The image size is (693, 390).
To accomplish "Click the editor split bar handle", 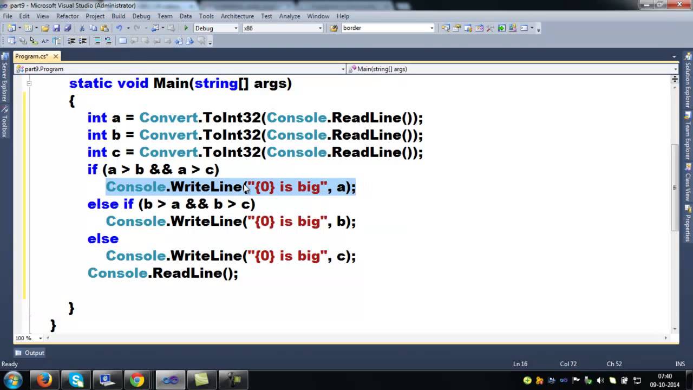I will coord(675,79).
